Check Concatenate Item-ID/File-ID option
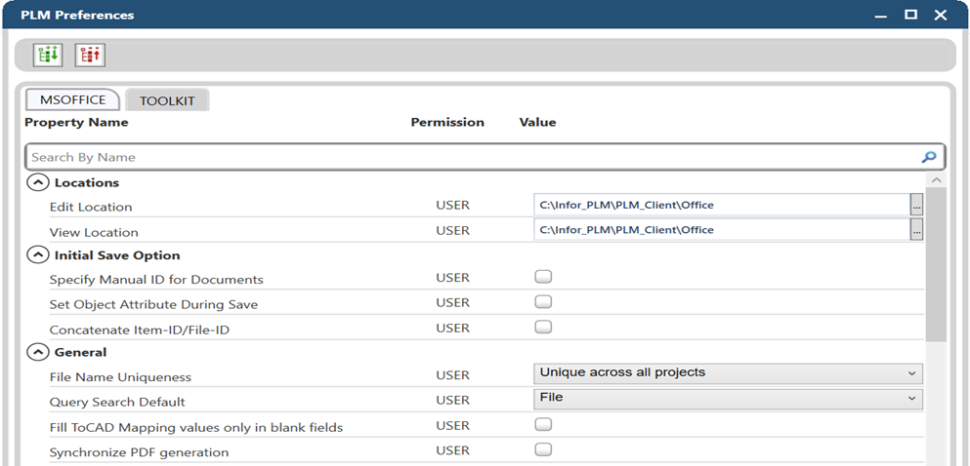 pyautogui.click(x=543, y=328)
